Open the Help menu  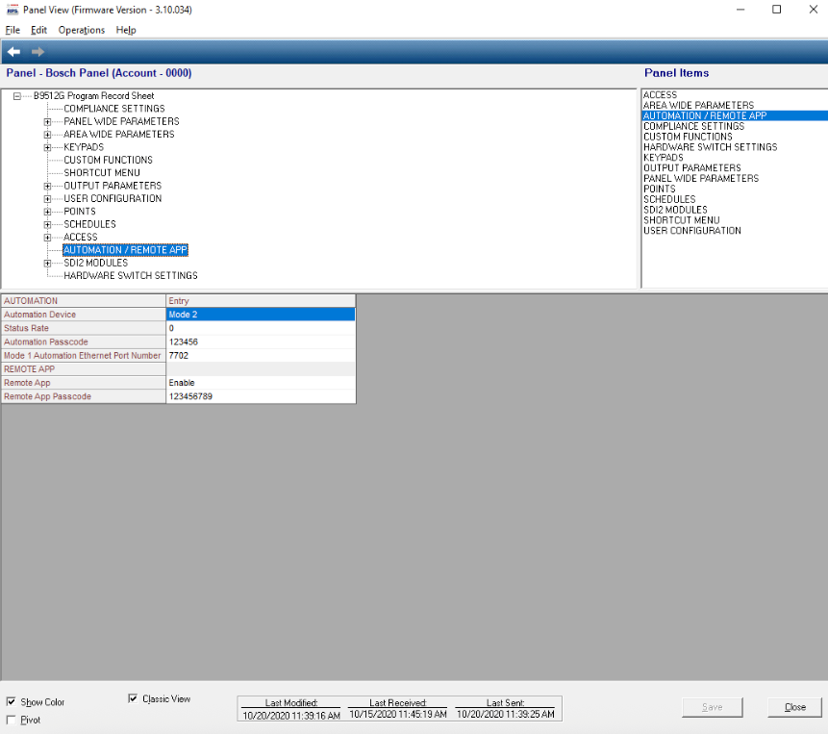[126, 30]
